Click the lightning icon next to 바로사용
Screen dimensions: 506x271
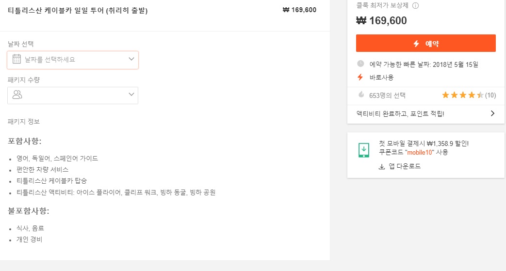click(x=360, y=77)
